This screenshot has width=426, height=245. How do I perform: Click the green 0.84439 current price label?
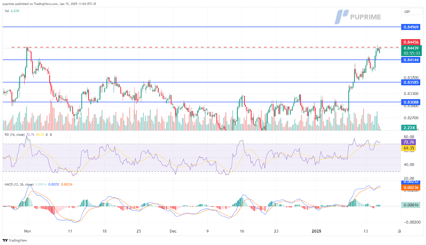point(411,48)
